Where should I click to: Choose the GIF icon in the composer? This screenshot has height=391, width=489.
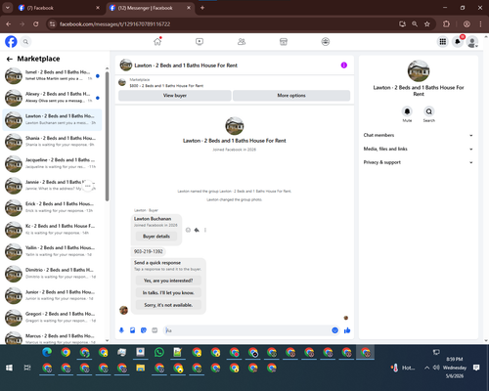[x=155, y=330]
